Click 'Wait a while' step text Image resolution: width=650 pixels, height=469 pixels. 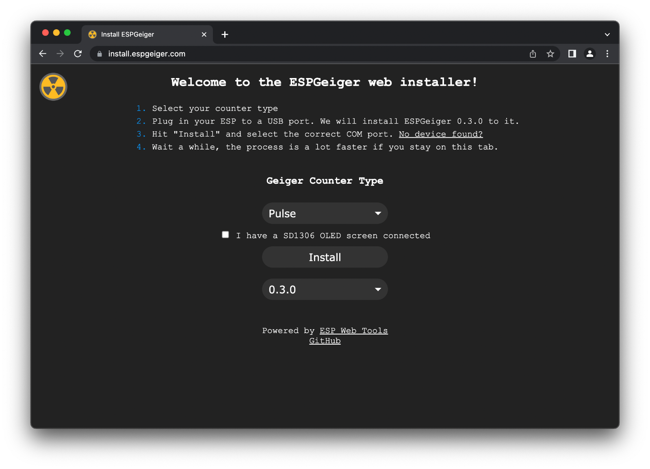[x=325, y=147]
